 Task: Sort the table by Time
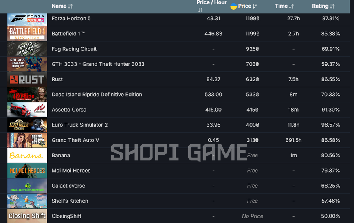tap(291, 6)
